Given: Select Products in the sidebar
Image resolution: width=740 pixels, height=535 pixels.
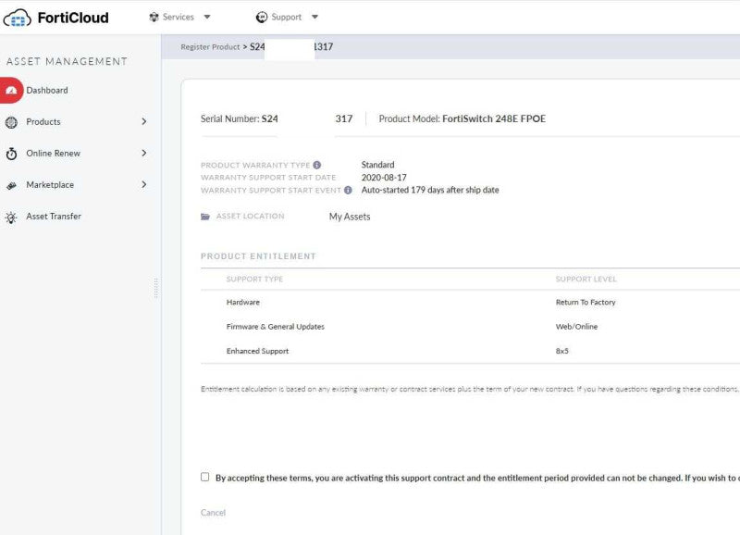Looking at the screenshot, I should tap(43, 122).
